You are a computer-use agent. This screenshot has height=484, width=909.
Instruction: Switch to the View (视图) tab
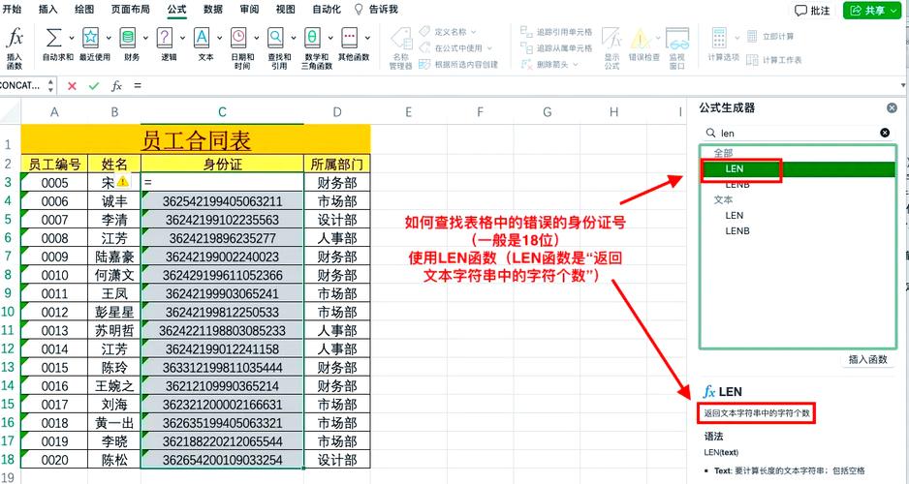click(x=285, y=10)
